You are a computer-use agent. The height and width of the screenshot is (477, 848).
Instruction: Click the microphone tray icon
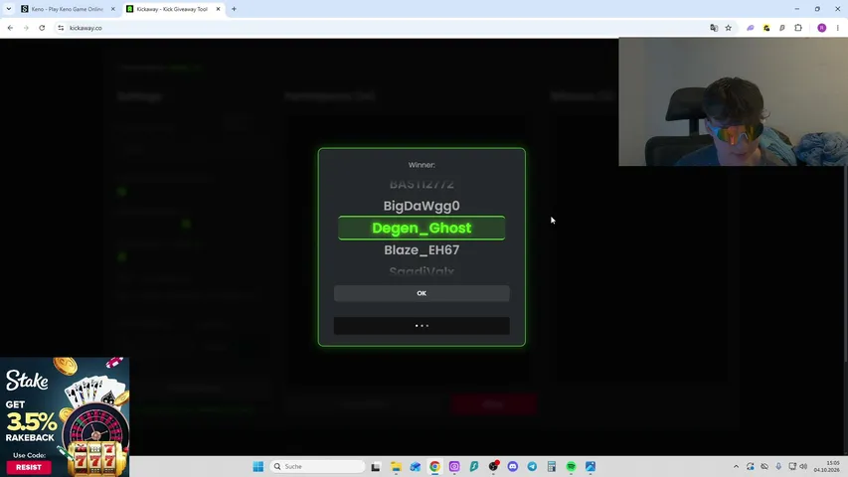[x=778, y=466]
